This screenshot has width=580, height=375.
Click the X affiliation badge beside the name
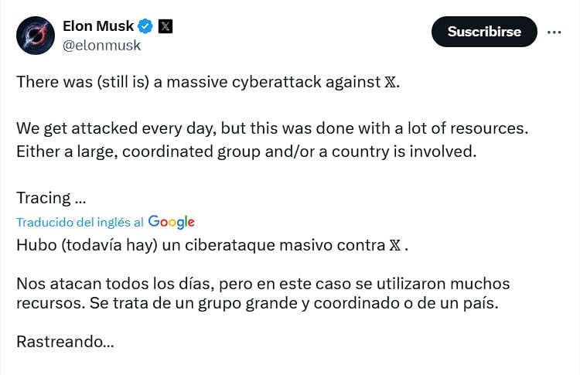[x=165, y=26]
